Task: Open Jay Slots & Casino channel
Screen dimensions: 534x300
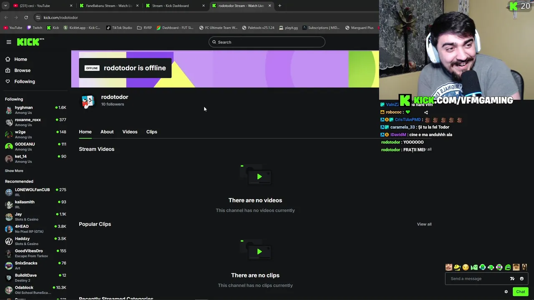Action: tap(35, 217)
